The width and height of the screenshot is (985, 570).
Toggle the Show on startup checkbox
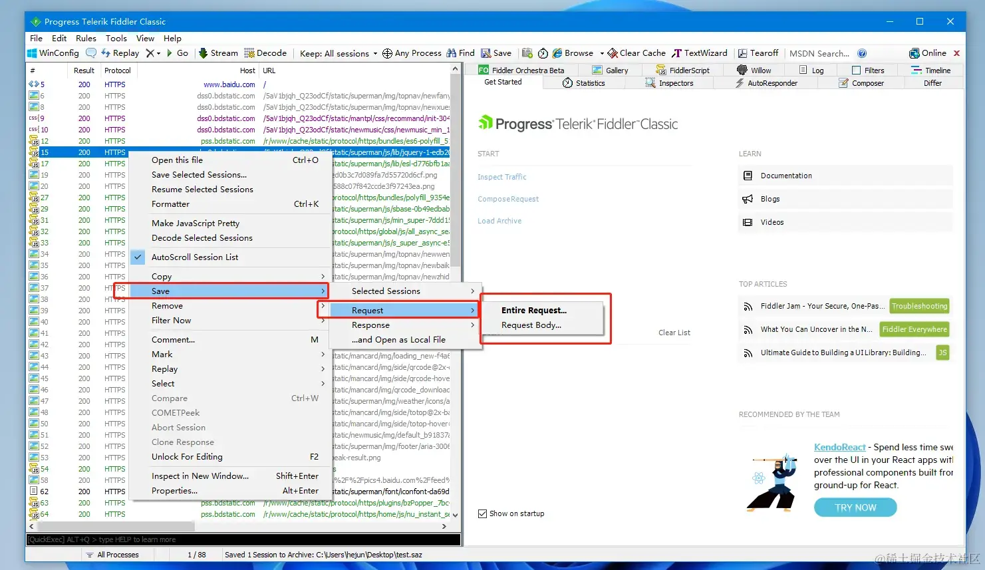tap(483, 513)
